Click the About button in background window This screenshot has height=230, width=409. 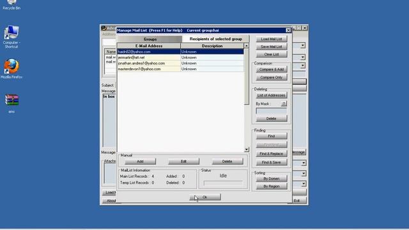click(111, 201)
